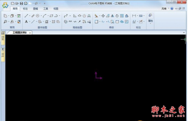Click the Mirror tool triangle icon

coord(112,16)
